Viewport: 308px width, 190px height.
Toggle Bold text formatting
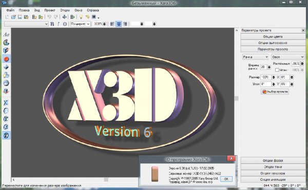pos(52,24)
